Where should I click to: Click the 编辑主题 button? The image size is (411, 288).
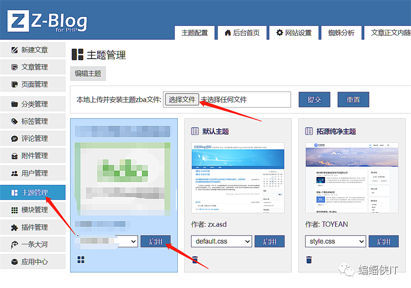point(88,73)
